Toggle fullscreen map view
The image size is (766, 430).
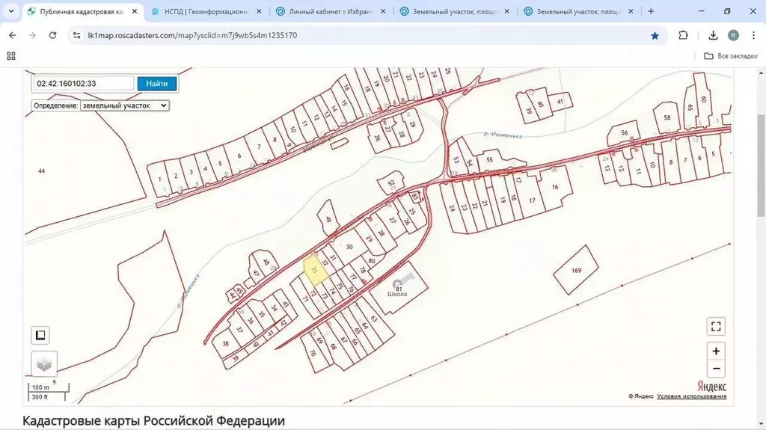(x=716, y=326)
